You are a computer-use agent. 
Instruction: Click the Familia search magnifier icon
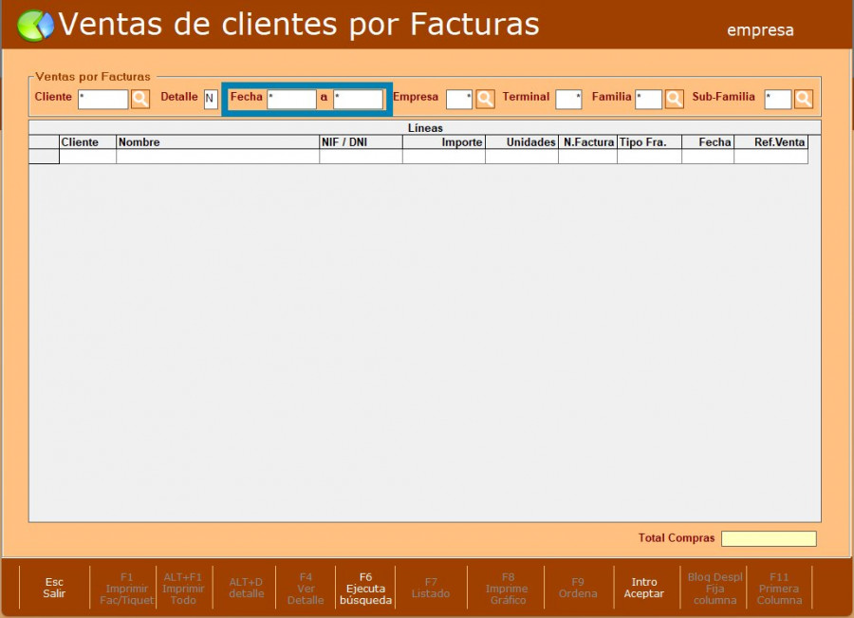(x=674, y=99)
